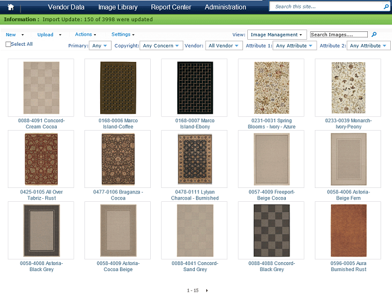Open the Actions dropdown menu
This screenshot has width=392, height=294.
(x=86, y=34)
